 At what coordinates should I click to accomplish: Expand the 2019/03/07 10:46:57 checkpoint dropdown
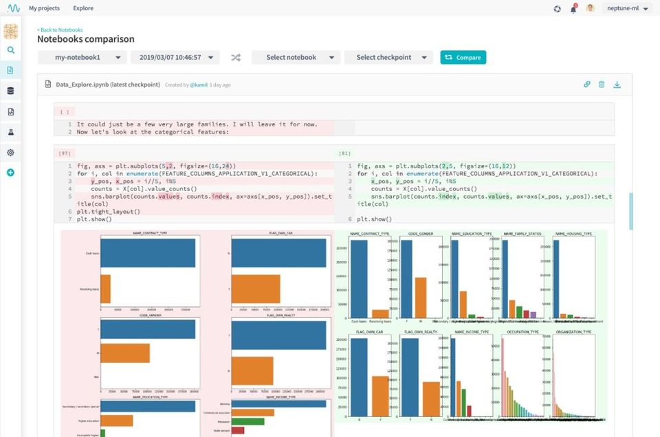coord(175,58)
